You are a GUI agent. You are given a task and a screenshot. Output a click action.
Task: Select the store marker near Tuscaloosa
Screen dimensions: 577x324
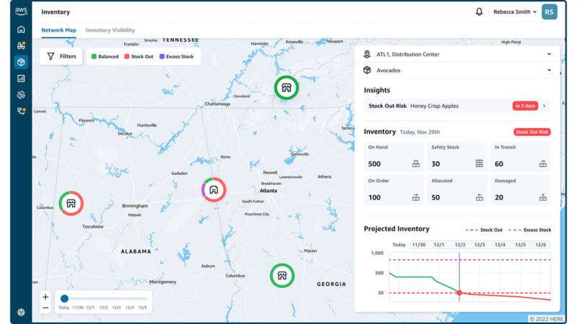pyautogui.click(x=71, y=203)
